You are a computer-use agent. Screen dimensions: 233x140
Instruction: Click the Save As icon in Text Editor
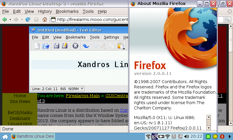click(x=65, y=46)
